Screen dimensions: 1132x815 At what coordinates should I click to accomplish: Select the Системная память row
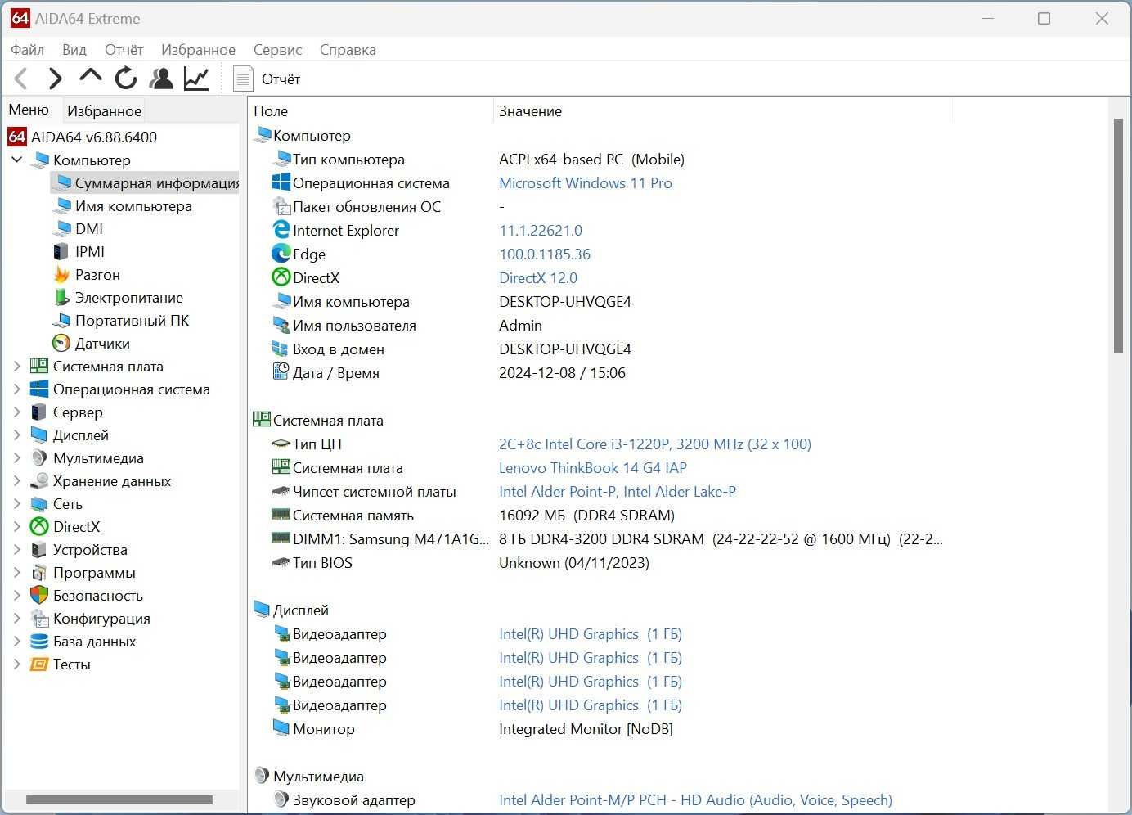click(472, 516)
